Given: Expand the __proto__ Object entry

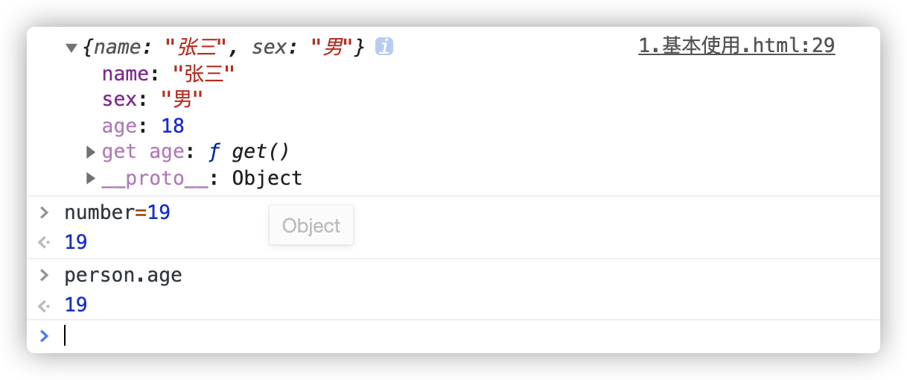Looking at the screenshot, I should click(91, 178).
